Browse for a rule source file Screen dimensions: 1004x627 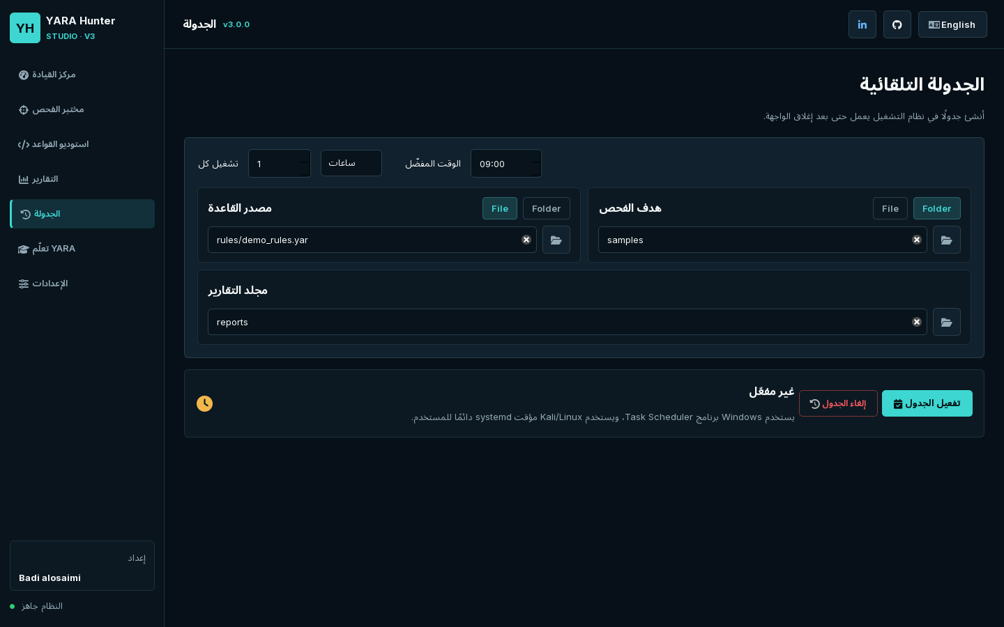click(556, 240)
